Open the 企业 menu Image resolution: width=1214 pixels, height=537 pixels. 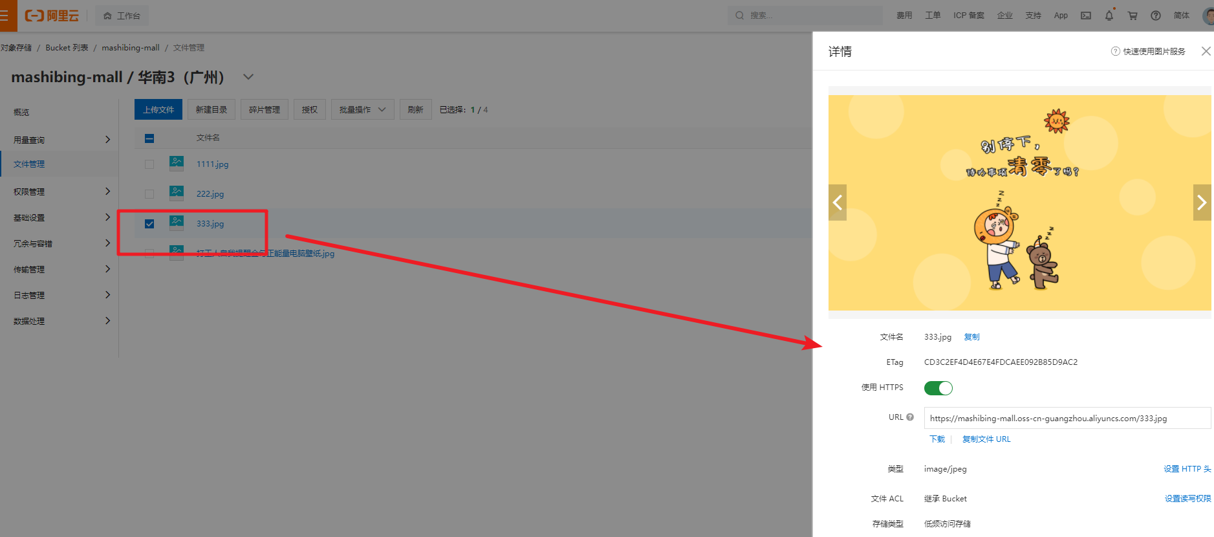click(1005, 16)
